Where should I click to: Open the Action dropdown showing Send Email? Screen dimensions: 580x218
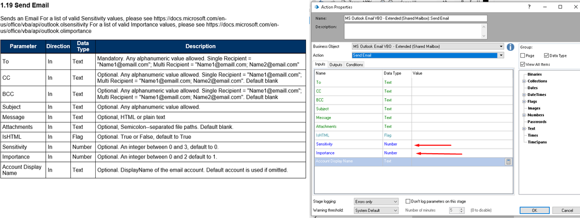501,56
